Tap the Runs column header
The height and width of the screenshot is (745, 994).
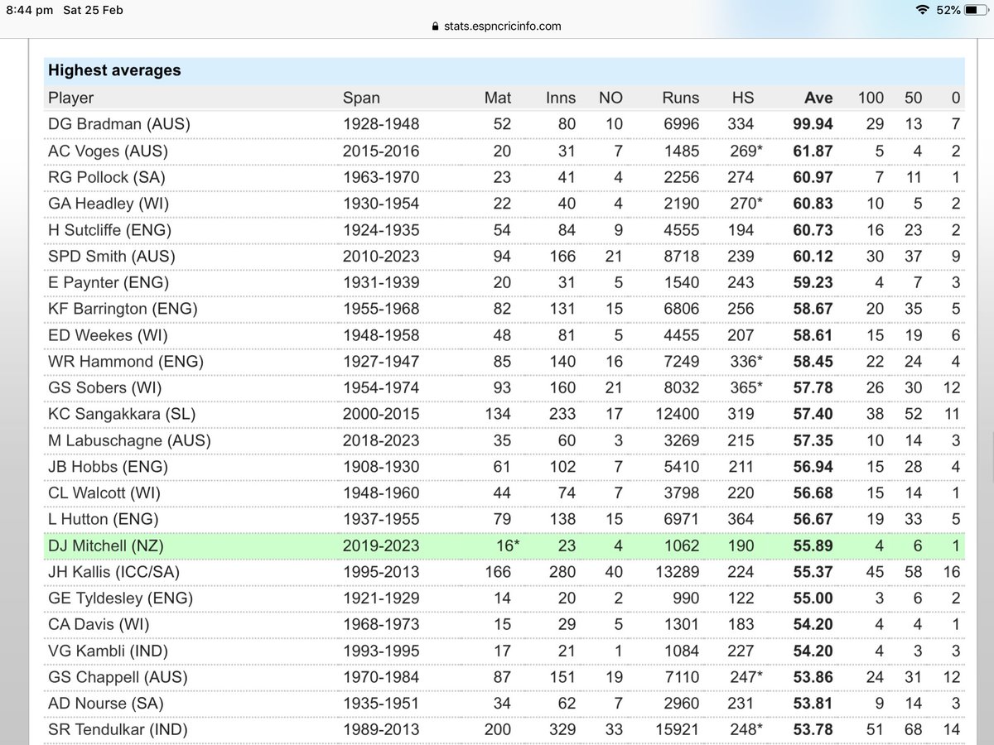coord(681,98)
